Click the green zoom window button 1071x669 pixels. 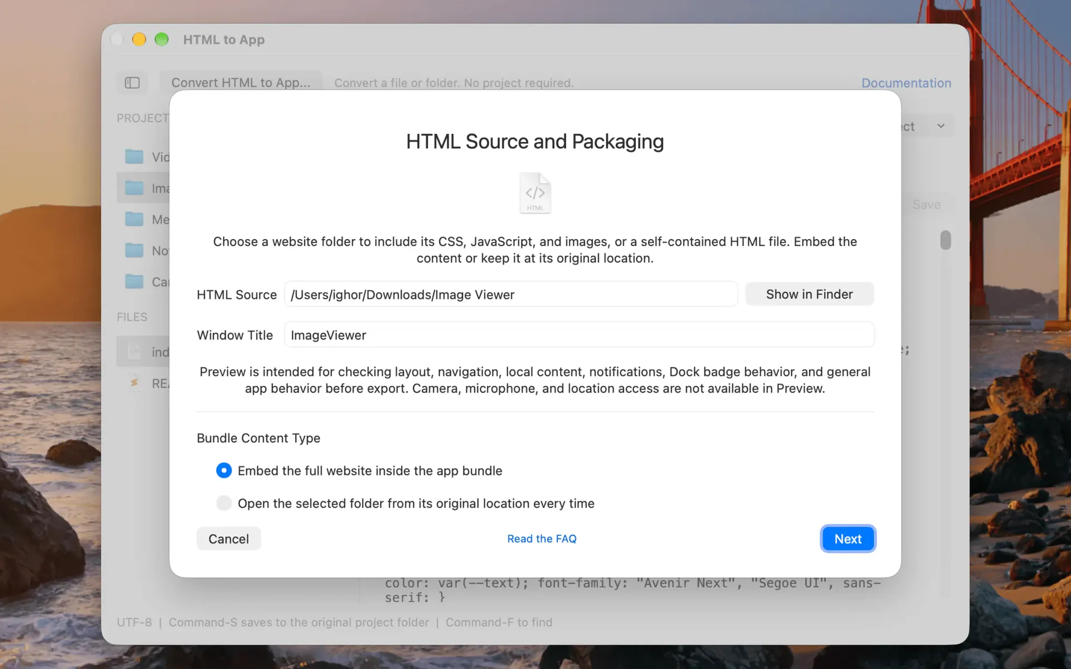coord(161,39)
